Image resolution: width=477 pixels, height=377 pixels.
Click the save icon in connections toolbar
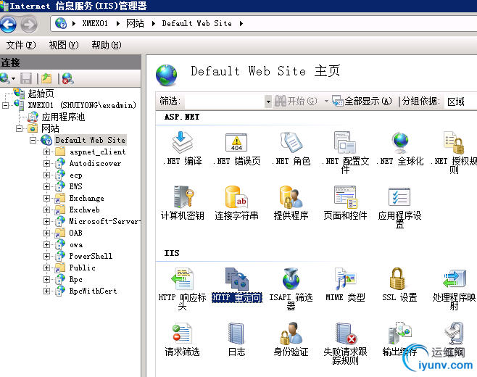26,78
